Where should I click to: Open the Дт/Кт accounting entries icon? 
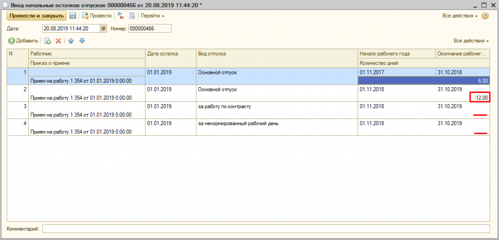(x=121, y=16)
